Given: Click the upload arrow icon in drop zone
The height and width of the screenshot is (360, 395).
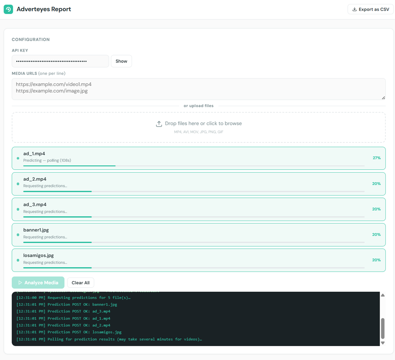Looking at the screenshot, I should coord(159,124).
